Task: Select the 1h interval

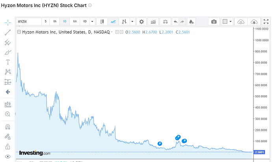Action: coord(55,22)
